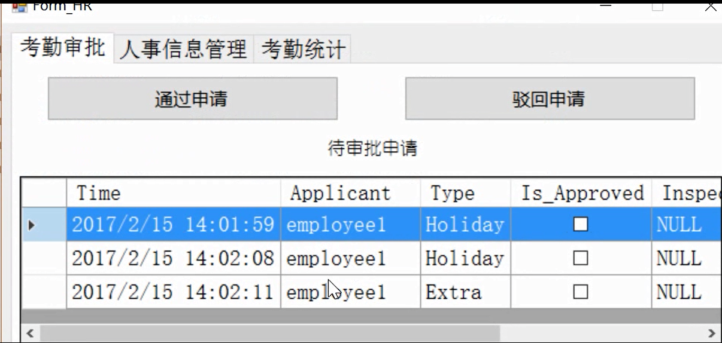Open the 人事信息管理 tab

pyautogui.click(x=183, y=49)
